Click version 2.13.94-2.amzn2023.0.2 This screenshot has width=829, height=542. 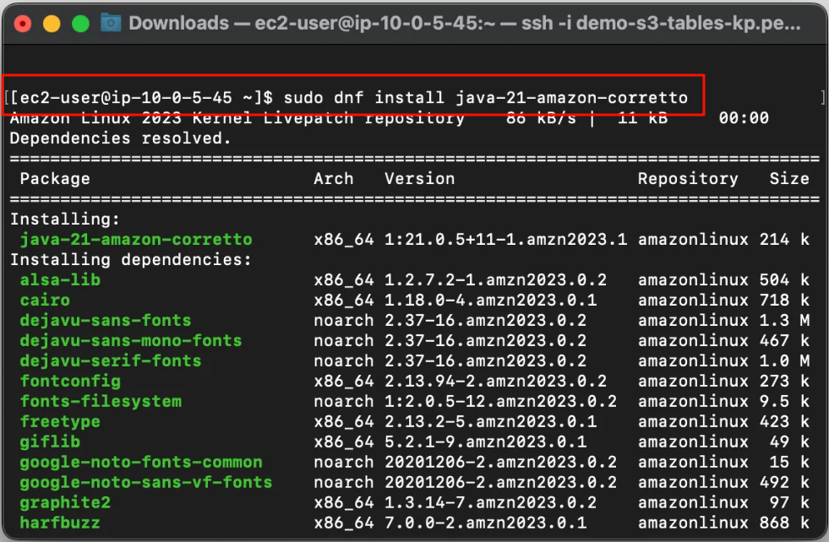(x=496, y=381)
